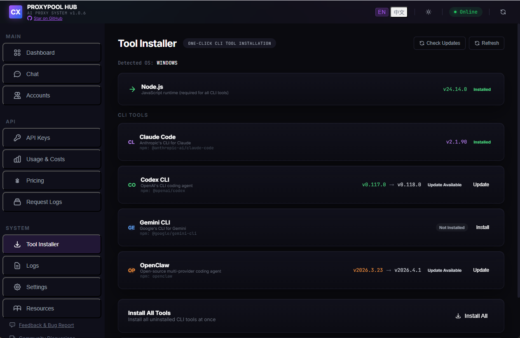Click One-Click CLI Tool Installation badge
Image resolution: width=520 pixels, height=338 pixels.
(x=230, y=43)
